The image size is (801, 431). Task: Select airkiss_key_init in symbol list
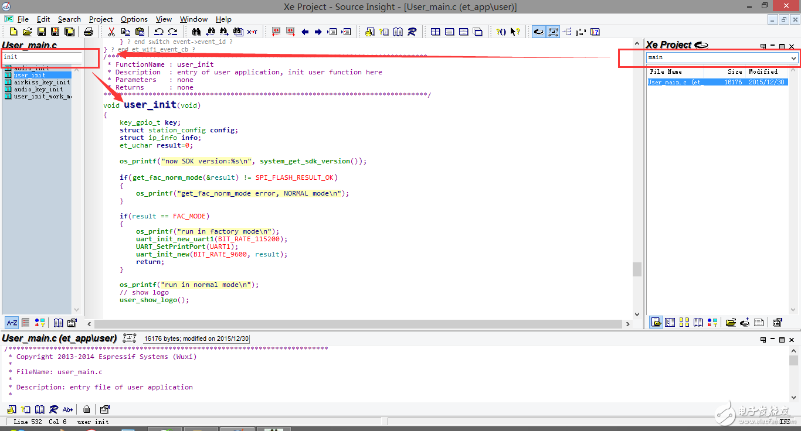tap(38, 82)
